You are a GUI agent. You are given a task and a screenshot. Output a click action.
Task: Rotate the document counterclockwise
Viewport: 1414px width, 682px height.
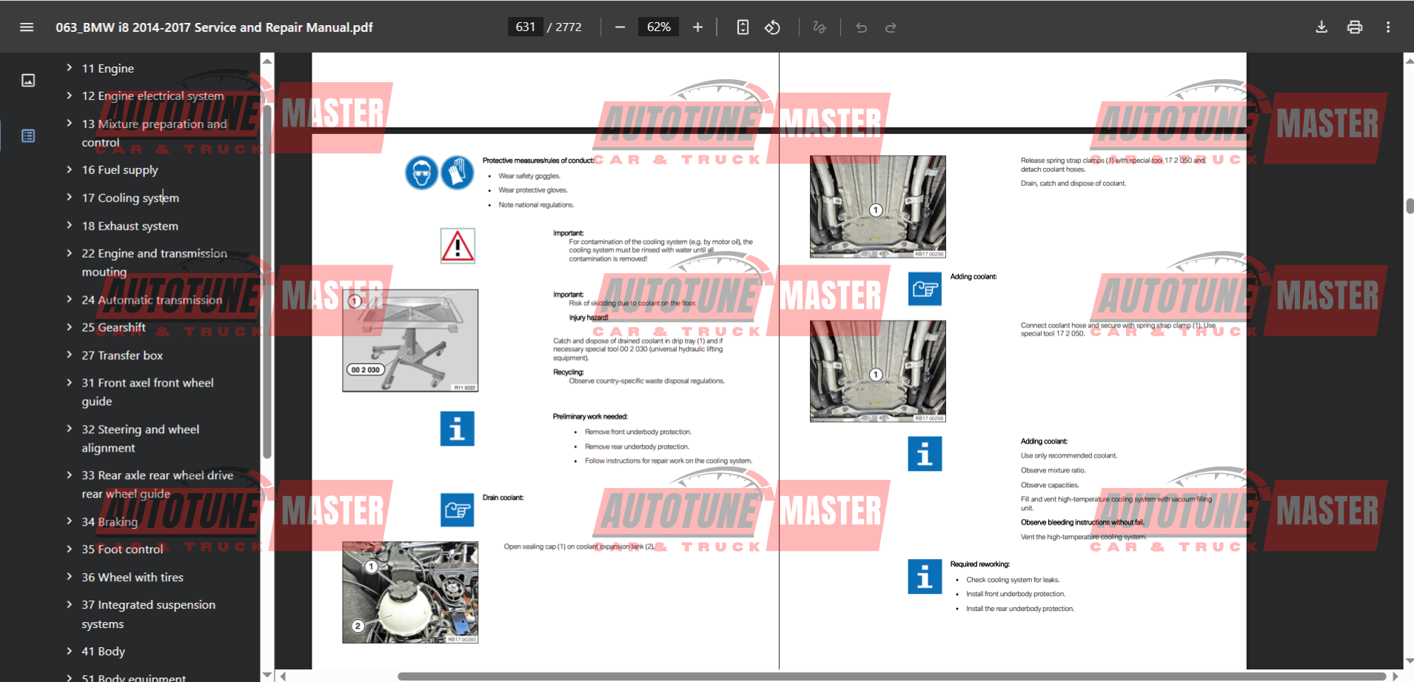click(772, 27)
